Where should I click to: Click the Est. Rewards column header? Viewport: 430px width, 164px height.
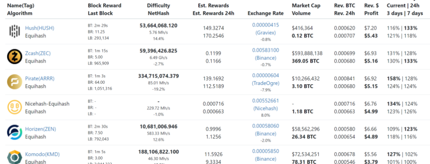pos(213,5)
